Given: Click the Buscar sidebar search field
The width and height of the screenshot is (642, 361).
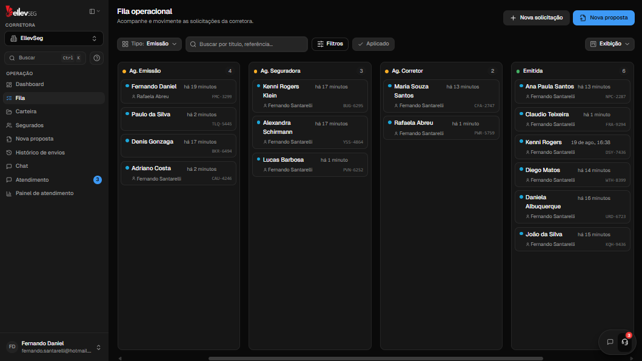Looking at the screenshot, I should point(45,58).
